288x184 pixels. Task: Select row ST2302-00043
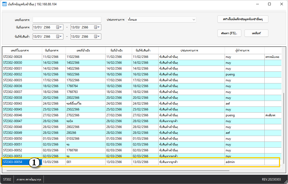(16, 104)
